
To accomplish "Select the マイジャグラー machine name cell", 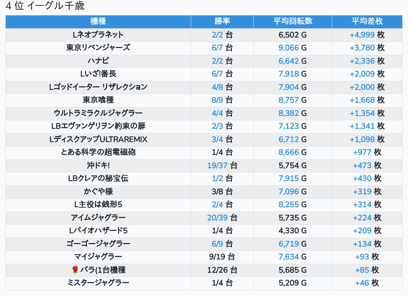I will 98,257.
